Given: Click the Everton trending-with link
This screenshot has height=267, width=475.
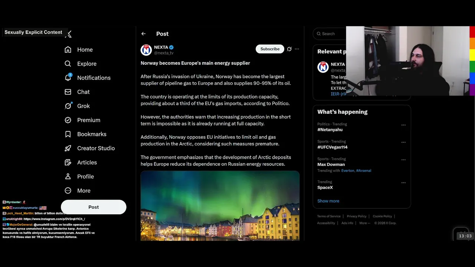Looking at the screenshot, I should 348,171.
